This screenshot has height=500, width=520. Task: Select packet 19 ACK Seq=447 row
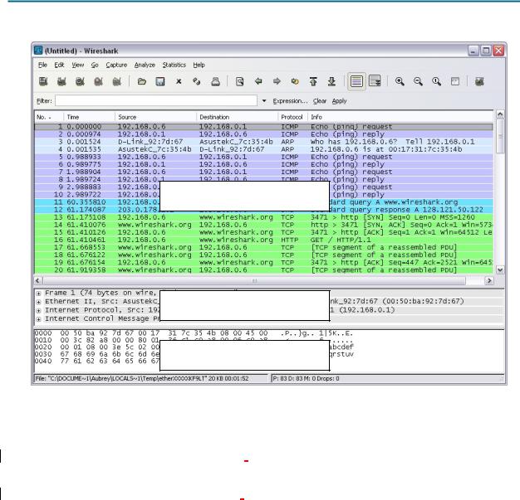coord(263,262)
